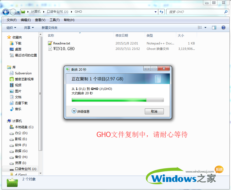Click the change view icon in toolbar
This screenshot has height=190, width=231.
click(x=200, y=28)
